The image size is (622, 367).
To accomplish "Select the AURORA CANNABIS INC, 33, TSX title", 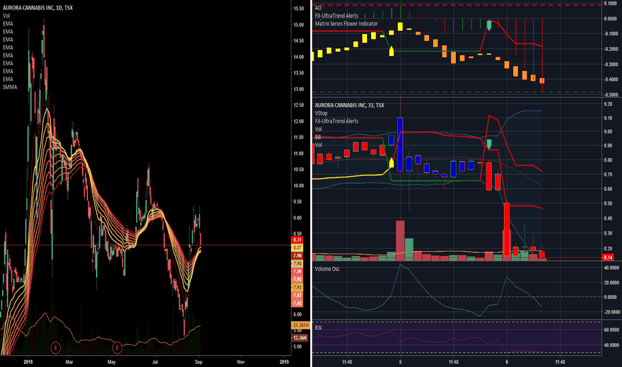I will pyautogui.click(x=349, y=105).
